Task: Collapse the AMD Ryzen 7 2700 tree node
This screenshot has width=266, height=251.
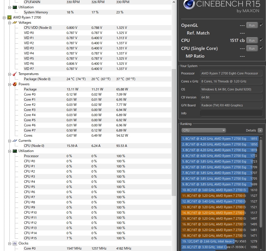Action: (4, 17)
